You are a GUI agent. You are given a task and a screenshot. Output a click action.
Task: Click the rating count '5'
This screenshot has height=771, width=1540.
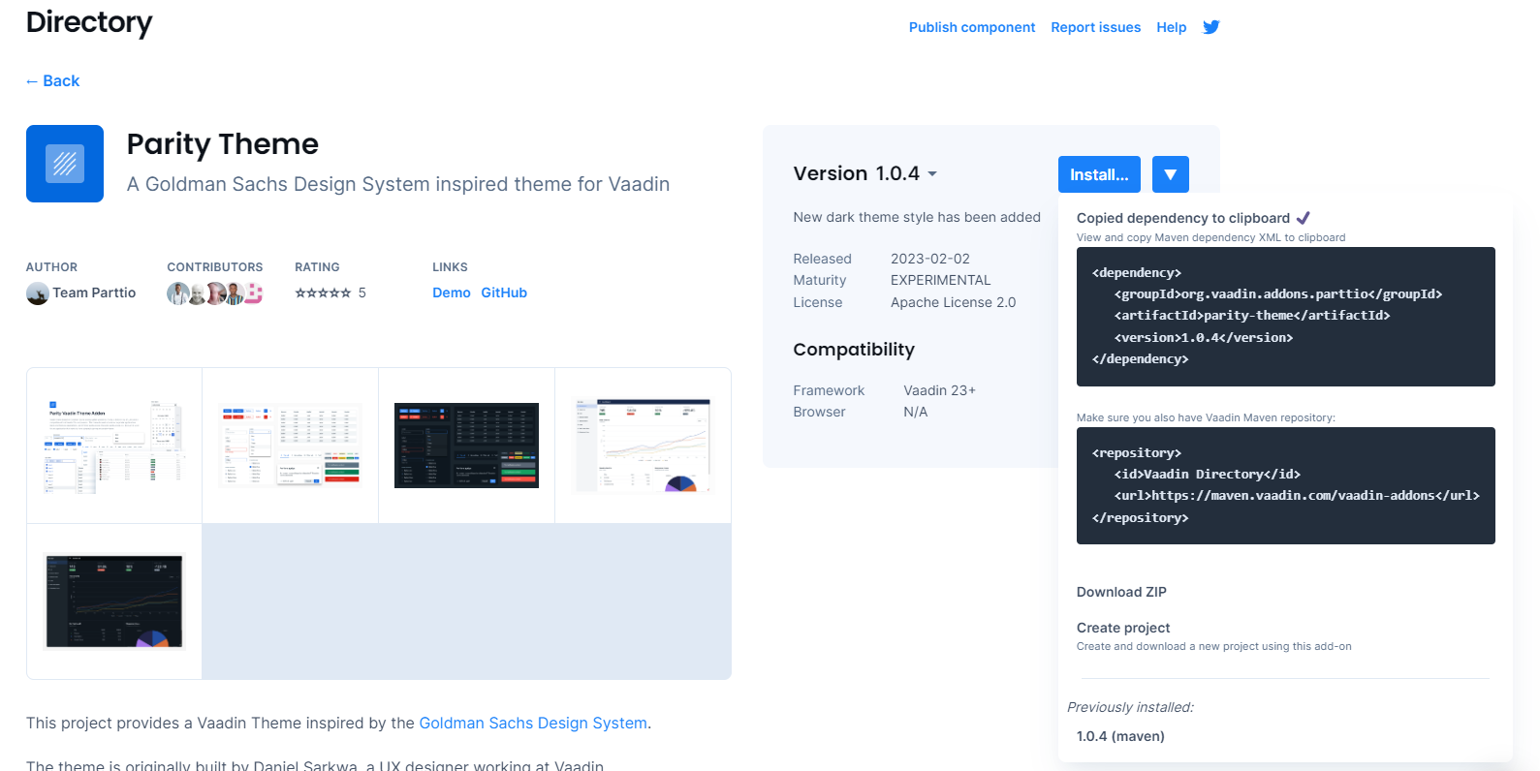pyautogui.click(x=362, y=293)
